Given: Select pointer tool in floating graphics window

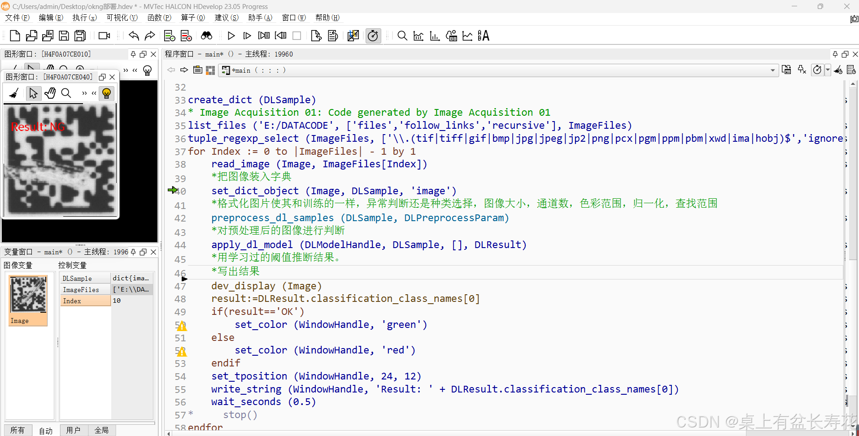Looking at the screenshot, I should [33, 93].
